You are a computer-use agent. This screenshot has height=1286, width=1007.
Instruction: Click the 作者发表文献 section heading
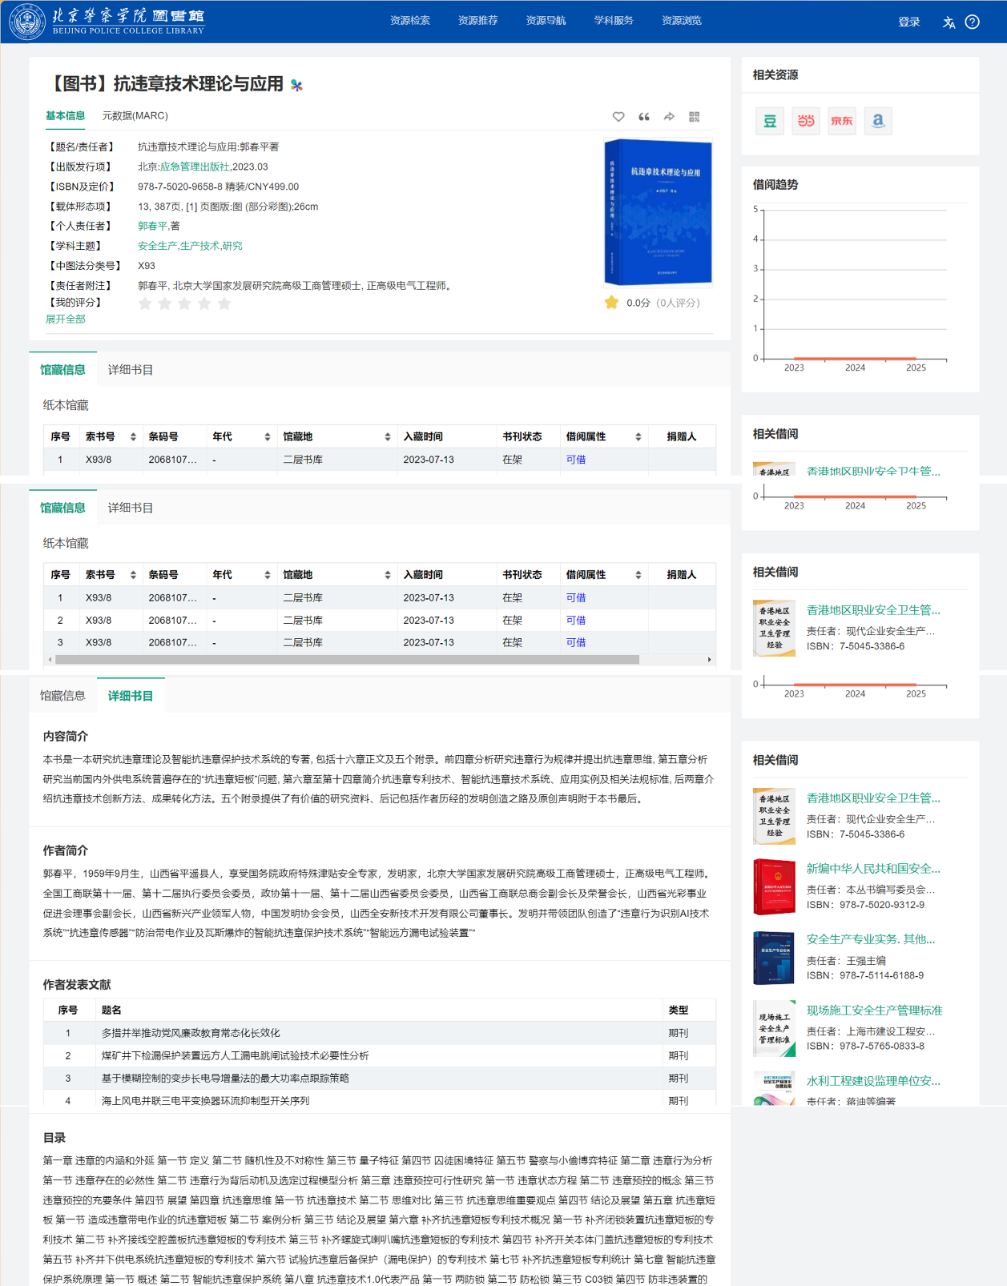77,984
